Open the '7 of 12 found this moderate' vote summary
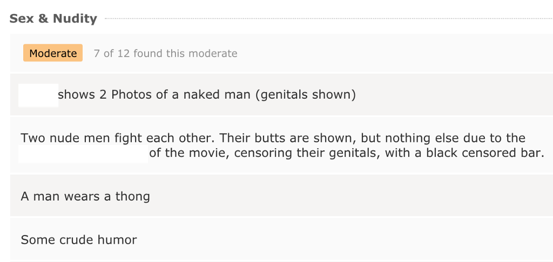The height and width of the screenshot is (262, 553). point(165,53)
